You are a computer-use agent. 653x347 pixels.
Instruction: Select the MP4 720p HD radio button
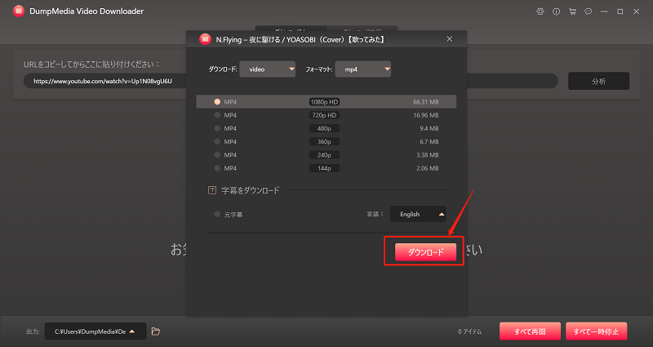click(x=217, y=115)
